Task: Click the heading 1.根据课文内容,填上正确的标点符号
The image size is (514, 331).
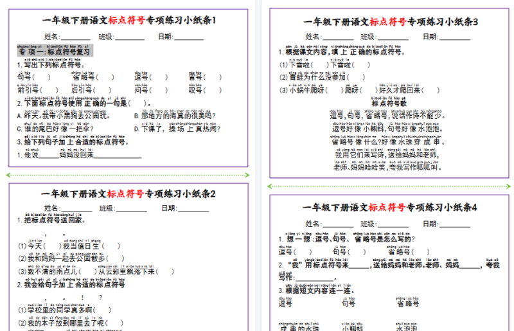Action: click(342, 51)
